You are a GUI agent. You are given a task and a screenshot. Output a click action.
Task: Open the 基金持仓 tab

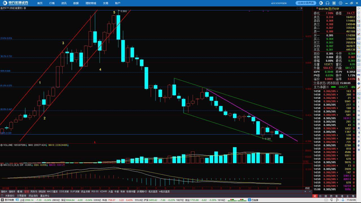point(45,195)
